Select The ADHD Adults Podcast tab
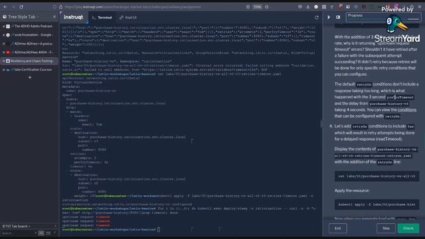 click(x=29, y=27)
